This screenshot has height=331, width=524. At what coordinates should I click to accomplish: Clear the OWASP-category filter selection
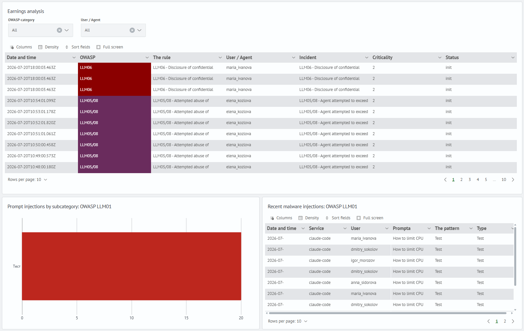pyautogui.click(x=59, y=30)
